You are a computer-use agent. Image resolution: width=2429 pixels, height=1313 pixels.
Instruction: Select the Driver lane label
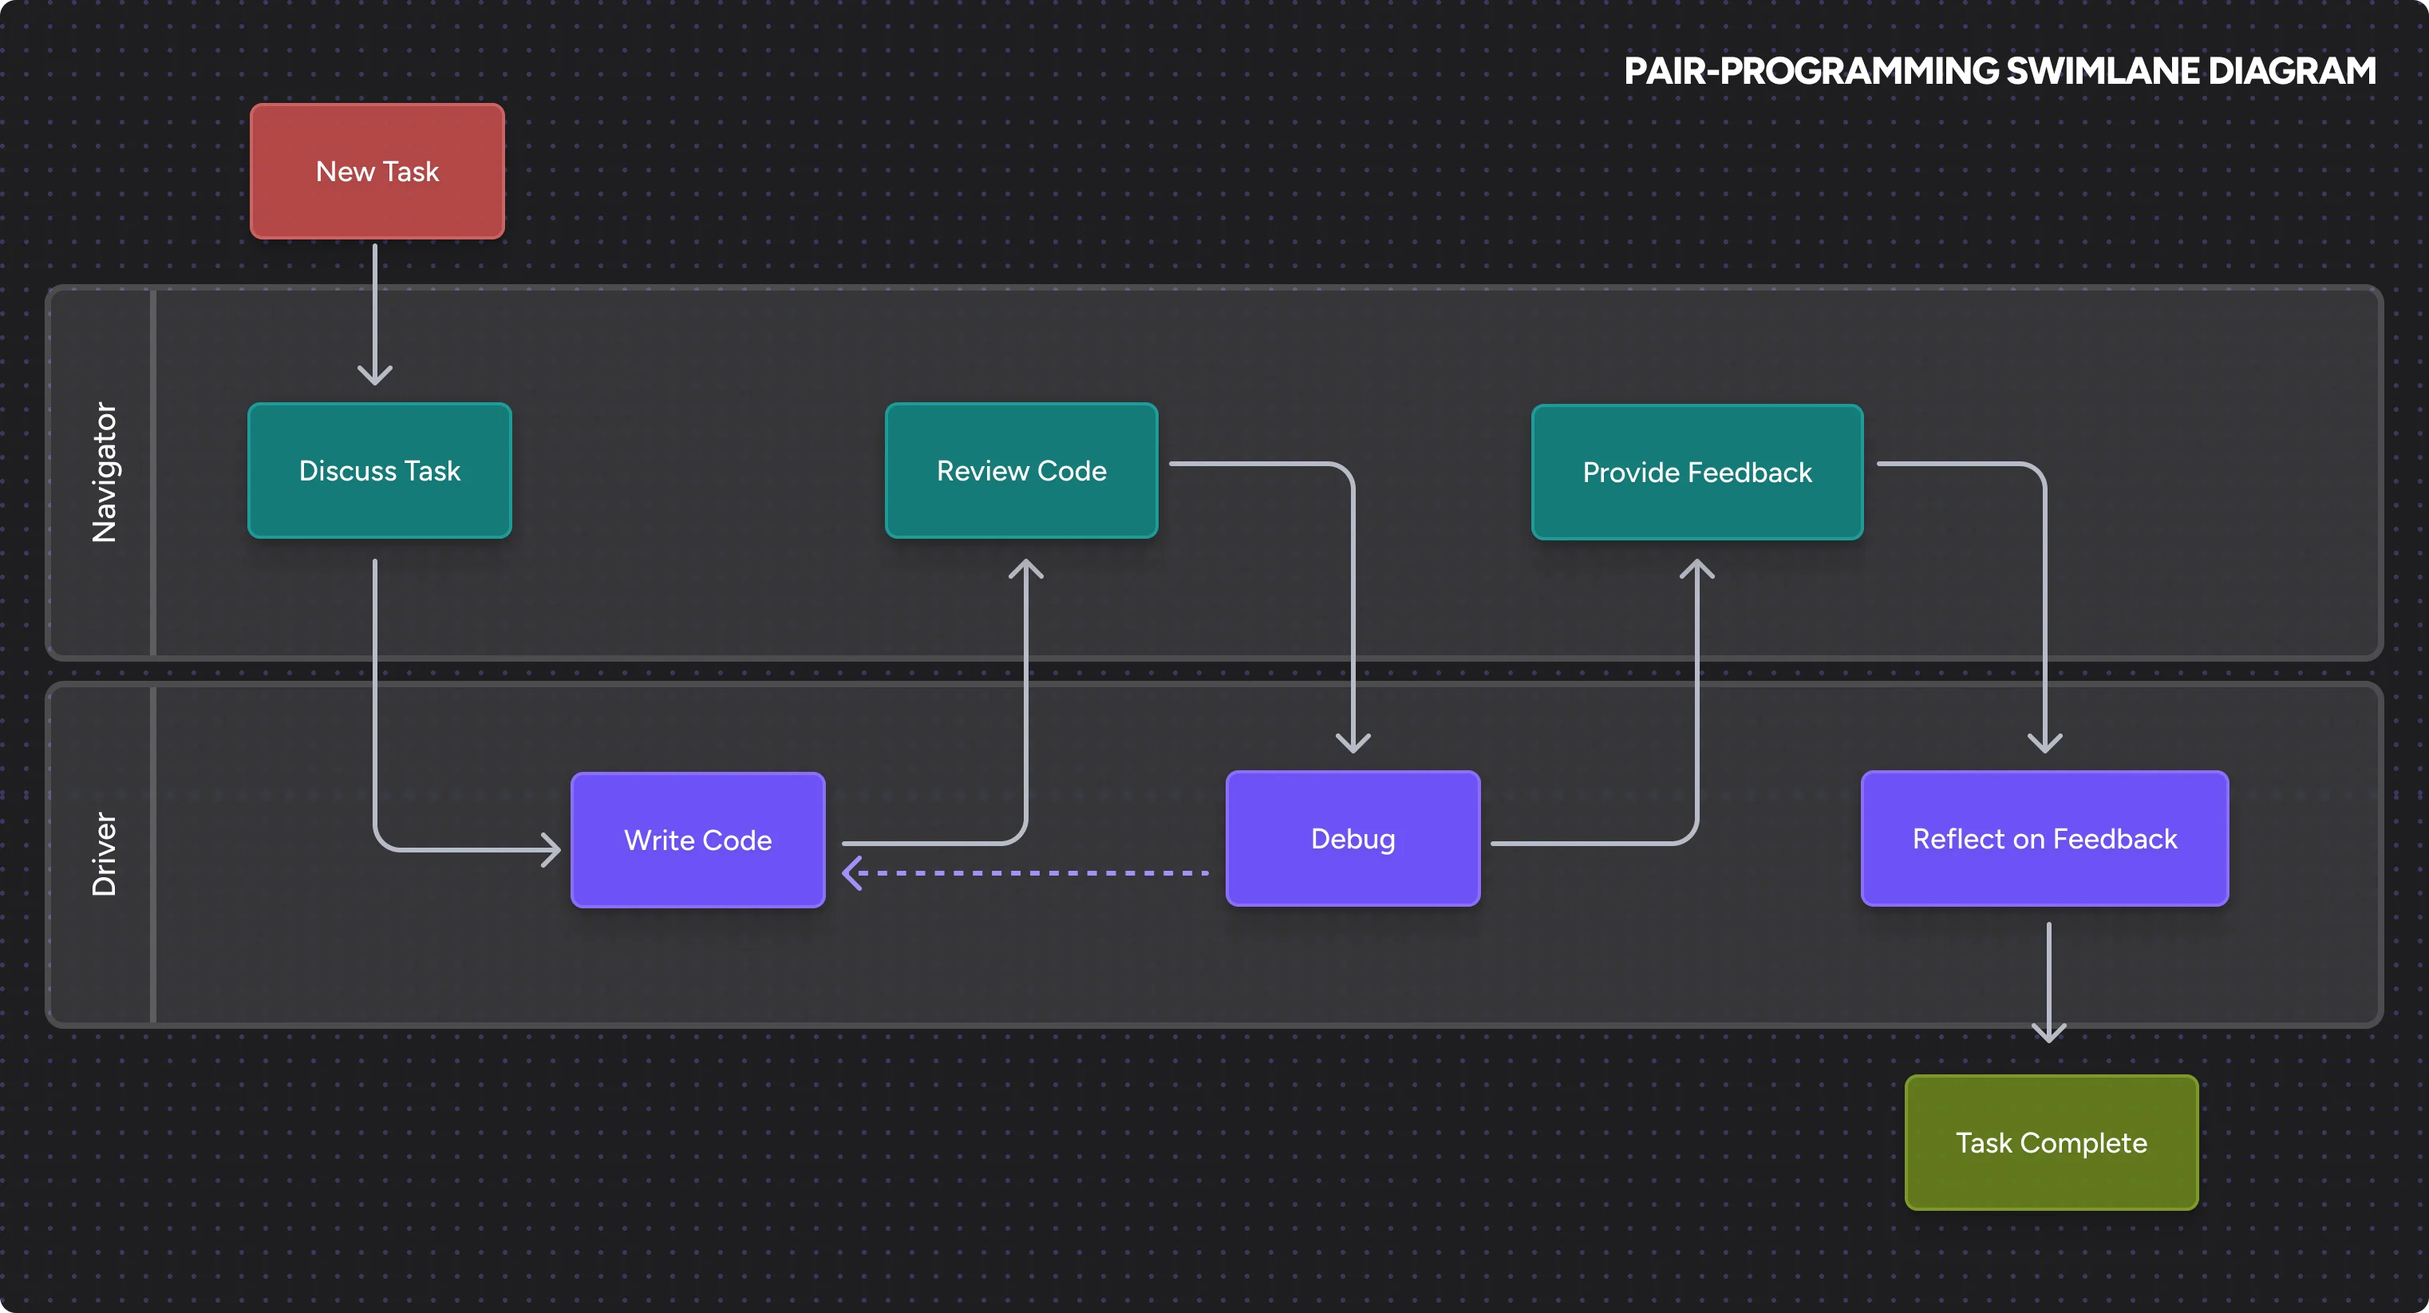click(x=104, y=853)
